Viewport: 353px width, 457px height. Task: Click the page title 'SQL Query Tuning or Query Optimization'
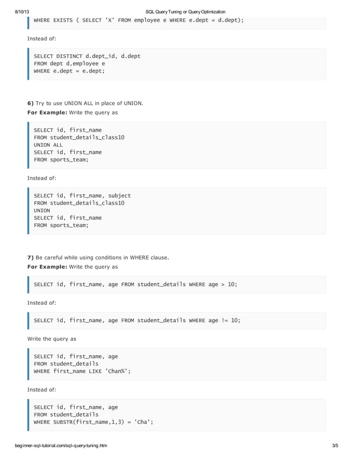pos(185,12)
